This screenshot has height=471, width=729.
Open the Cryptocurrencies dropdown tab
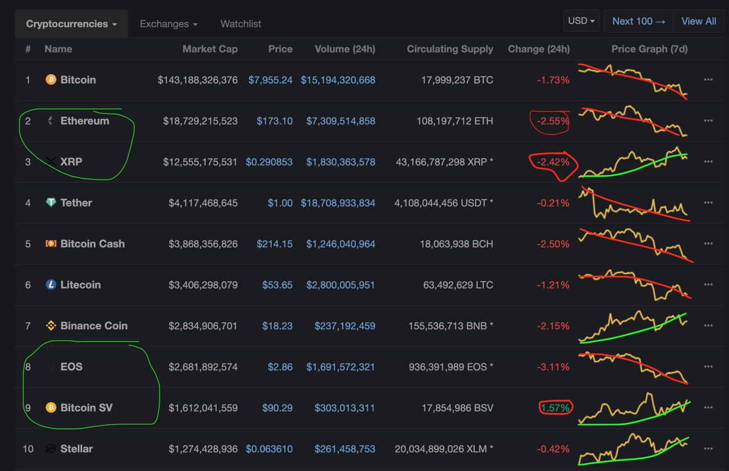[72, 24]
